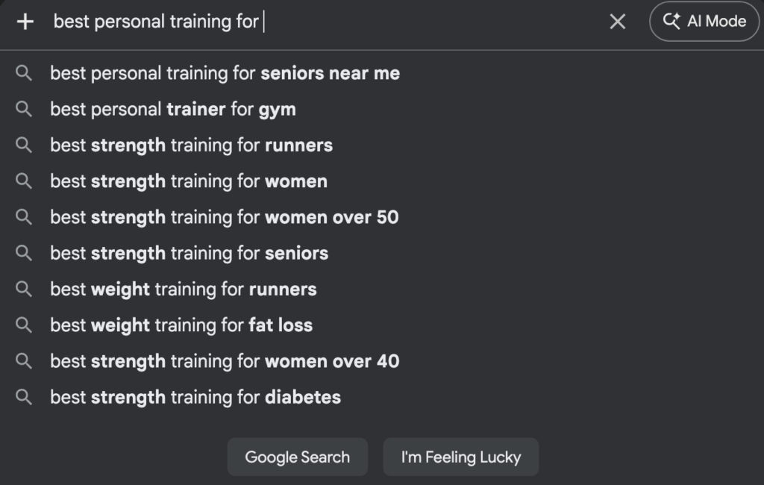Open AI Mode
764x485 pixels.
pyautogui.click(x=704, y=22)
